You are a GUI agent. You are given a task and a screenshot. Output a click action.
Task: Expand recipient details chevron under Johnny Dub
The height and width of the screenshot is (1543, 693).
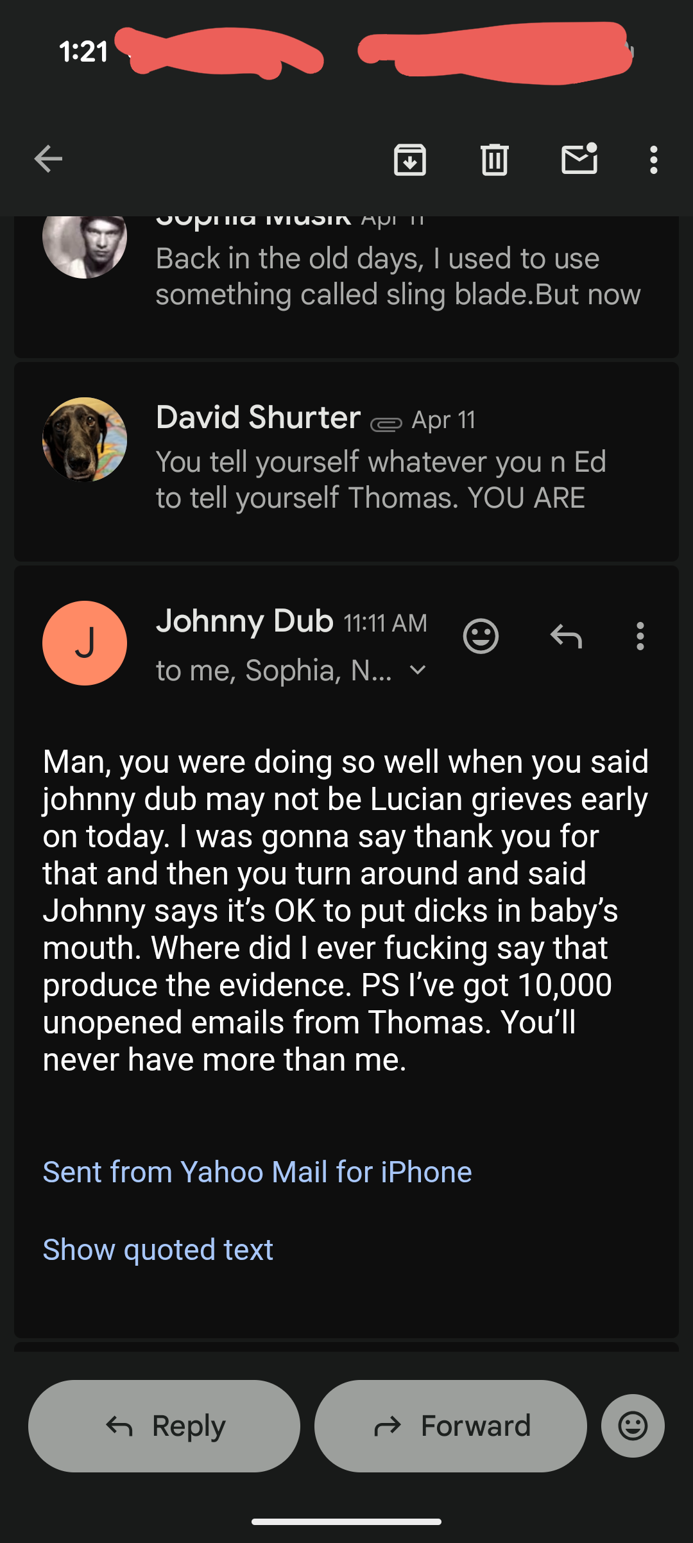418,670
